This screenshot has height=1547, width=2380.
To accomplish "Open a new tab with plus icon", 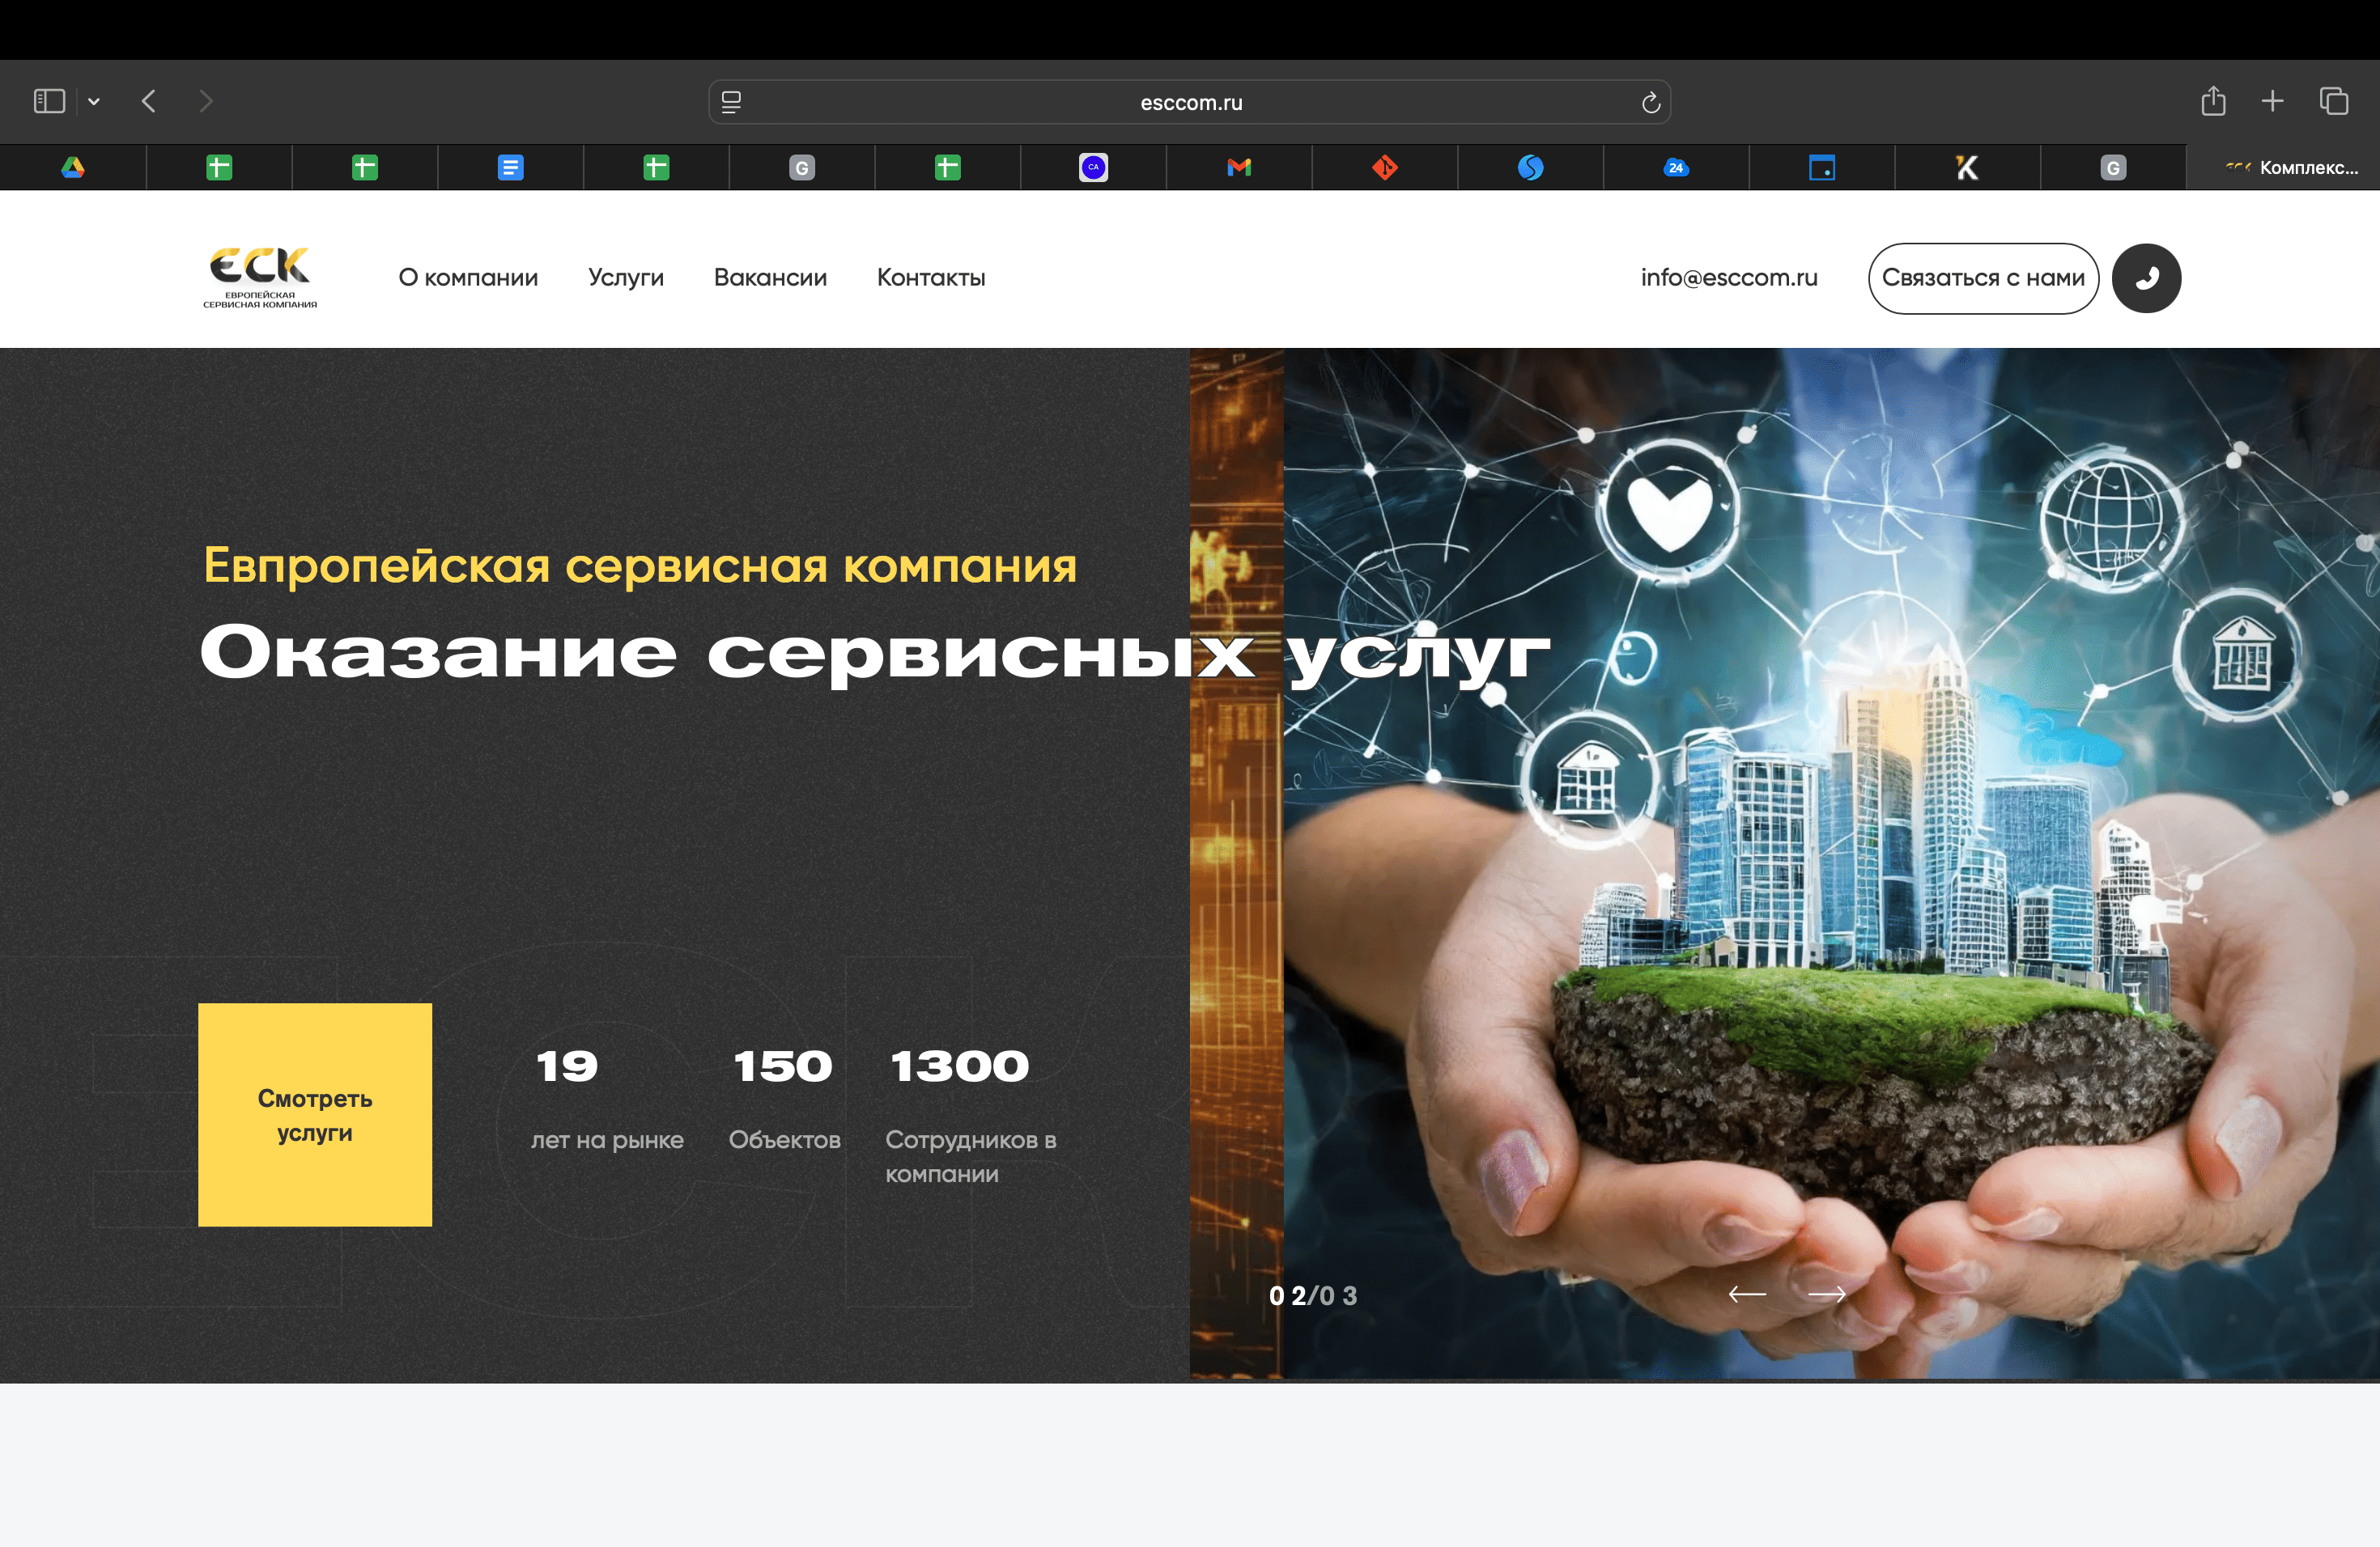I will coord(2272,101).
